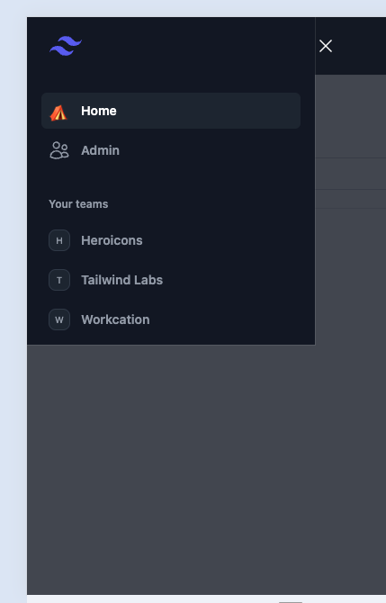This screenshot has height=603, width=386.
Task: Go to the Admin menu item
Action: (x=171, y=150)
